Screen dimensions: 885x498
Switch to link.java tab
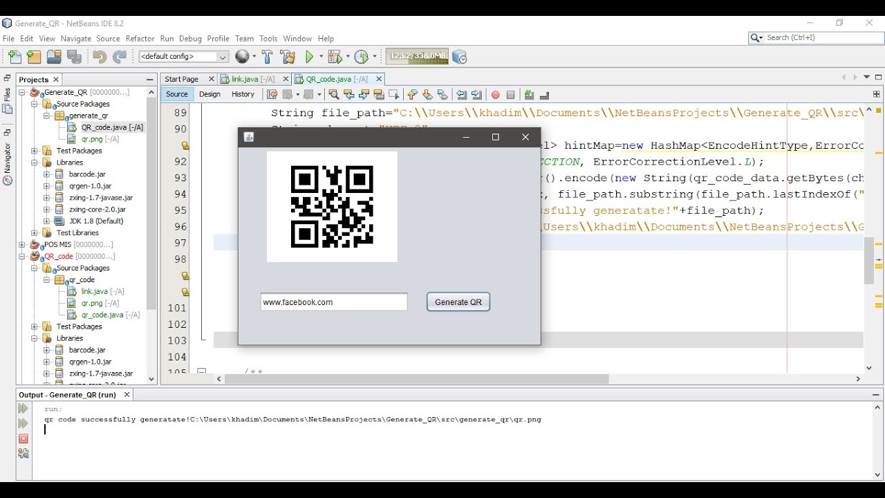pyautogui.click(x=253, y=79)
